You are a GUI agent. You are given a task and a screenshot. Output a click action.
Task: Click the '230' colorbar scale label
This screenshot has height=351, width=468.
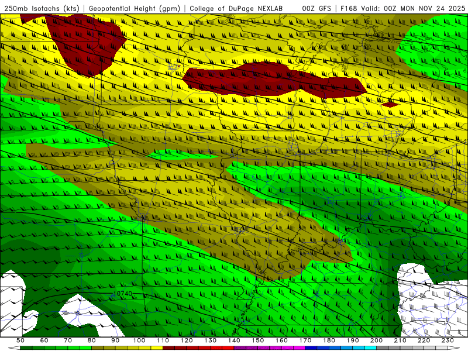pos(448,340)
